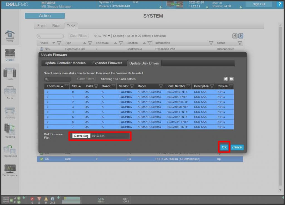Filter the Model column in firmware dialog
Screen dimensions: 285x205
tap(161, 86)
